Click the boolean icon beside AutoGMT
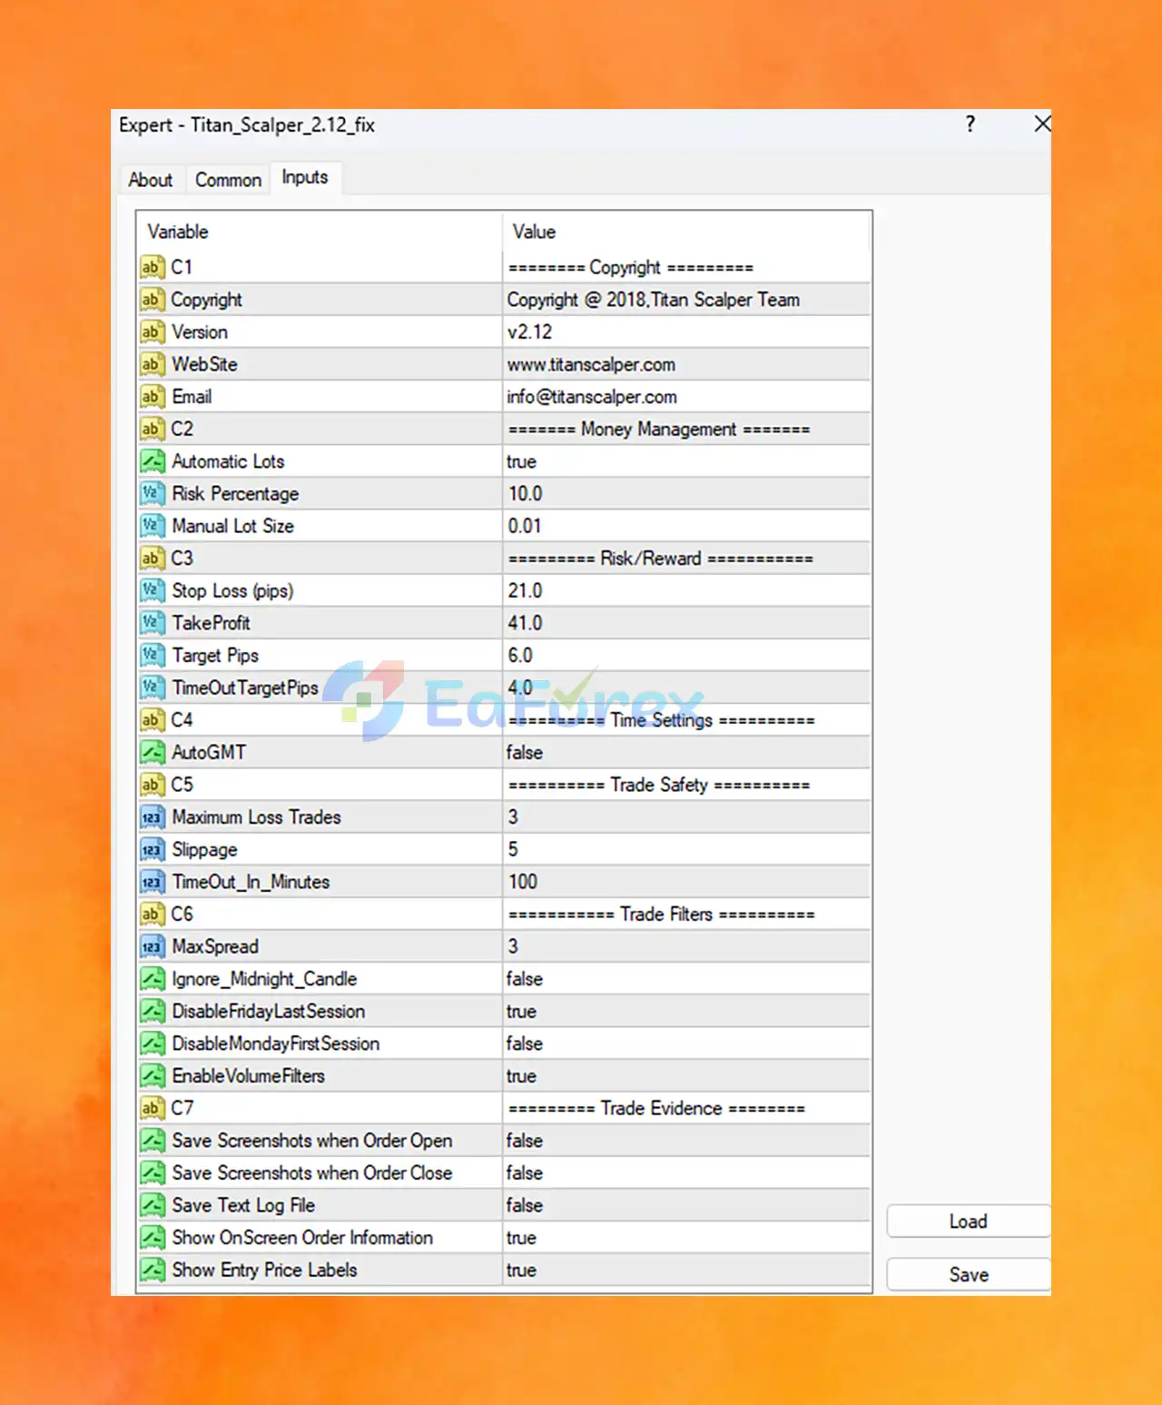 point(153,752)
